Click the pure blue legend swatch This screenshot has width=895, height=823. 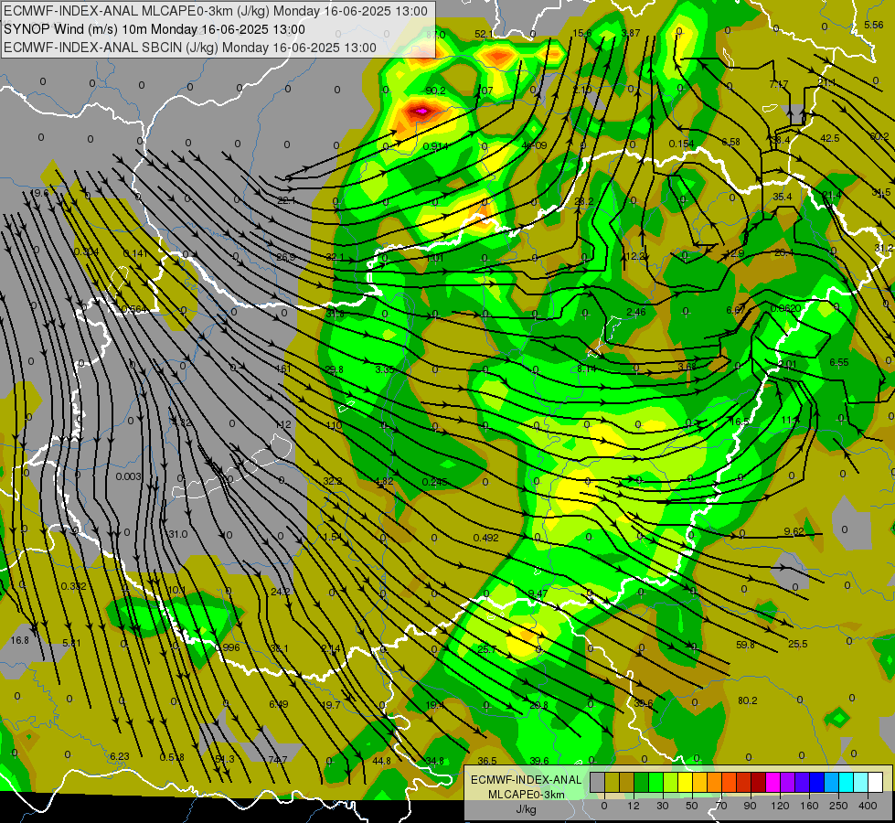point(817,782)
